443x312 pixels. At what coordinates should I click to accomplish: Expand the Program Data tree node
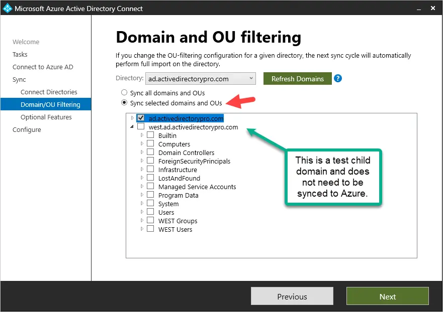pyautogui.click(x=142, y=195)
